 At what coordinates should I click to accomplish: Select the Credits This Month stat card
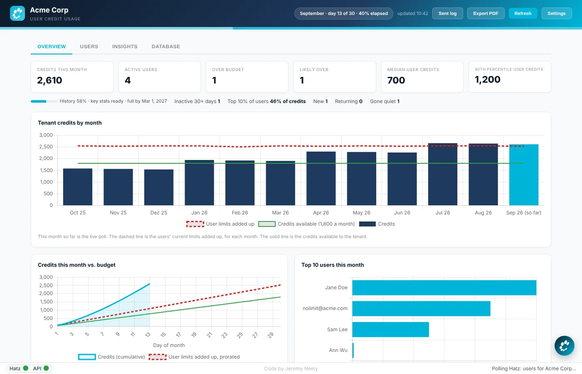tap(72, 77)
